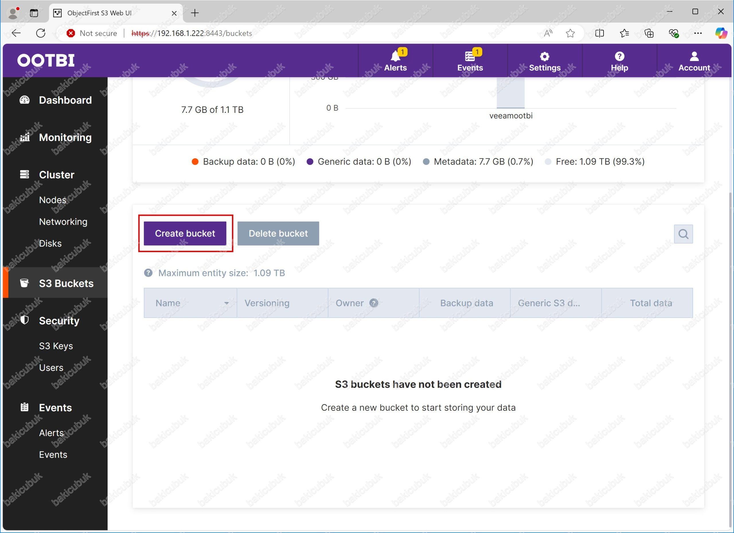Sort by Name column dropdown arrow
Image resolution: width=734 pixels, height=533 pixels.
tap(227, 303)
